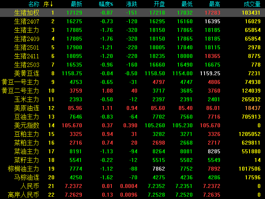
Task: Select the 豆油主力 row
Action: [27, 117]
